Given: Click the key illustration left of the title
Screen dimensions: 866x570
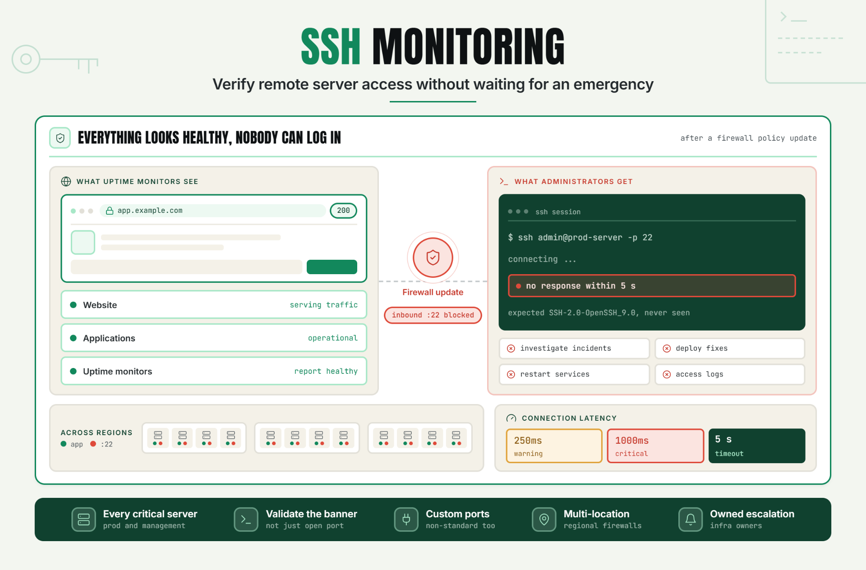Looking at the screenshot, I should 55,60.
